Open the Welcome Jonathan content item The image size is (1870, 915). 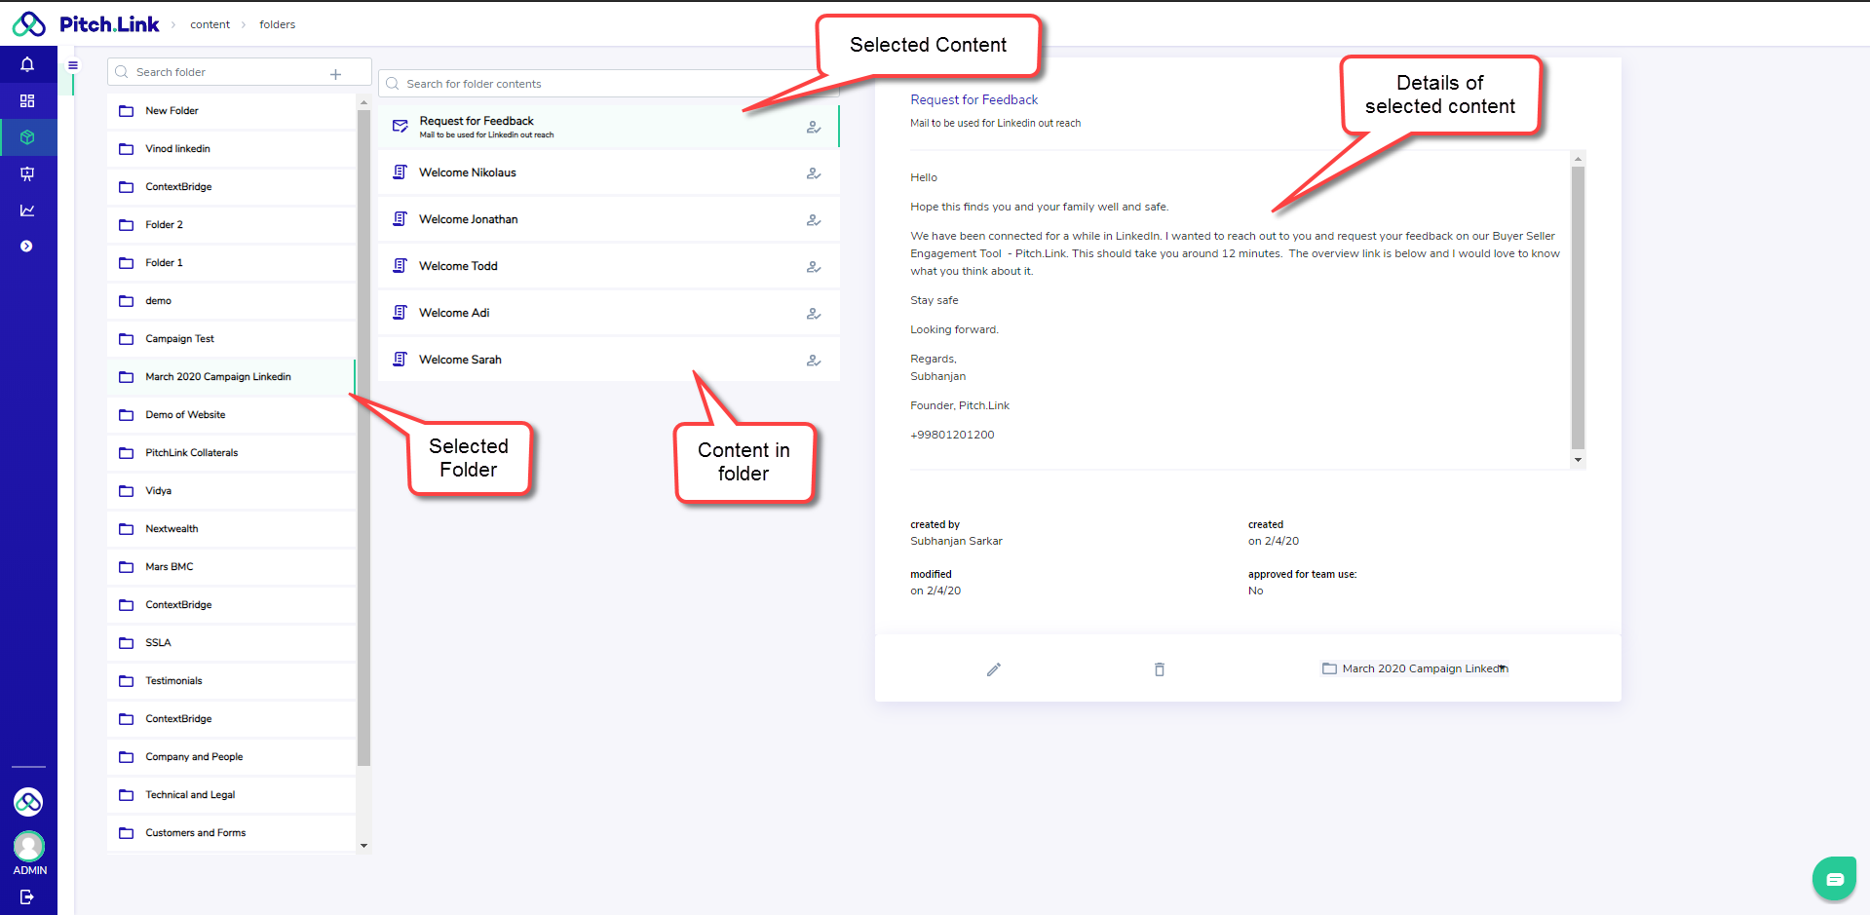tap(469, 219)
